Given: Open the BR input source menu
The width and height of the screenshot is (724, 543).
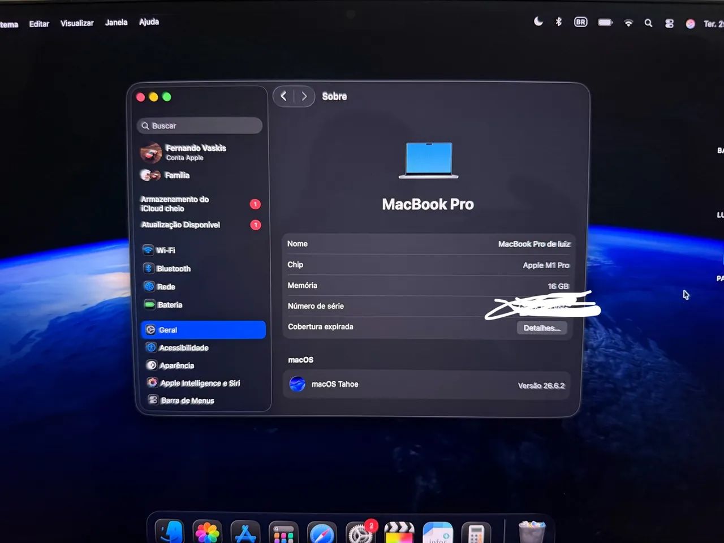Looking at the screenshot, I should click(581, 22).
